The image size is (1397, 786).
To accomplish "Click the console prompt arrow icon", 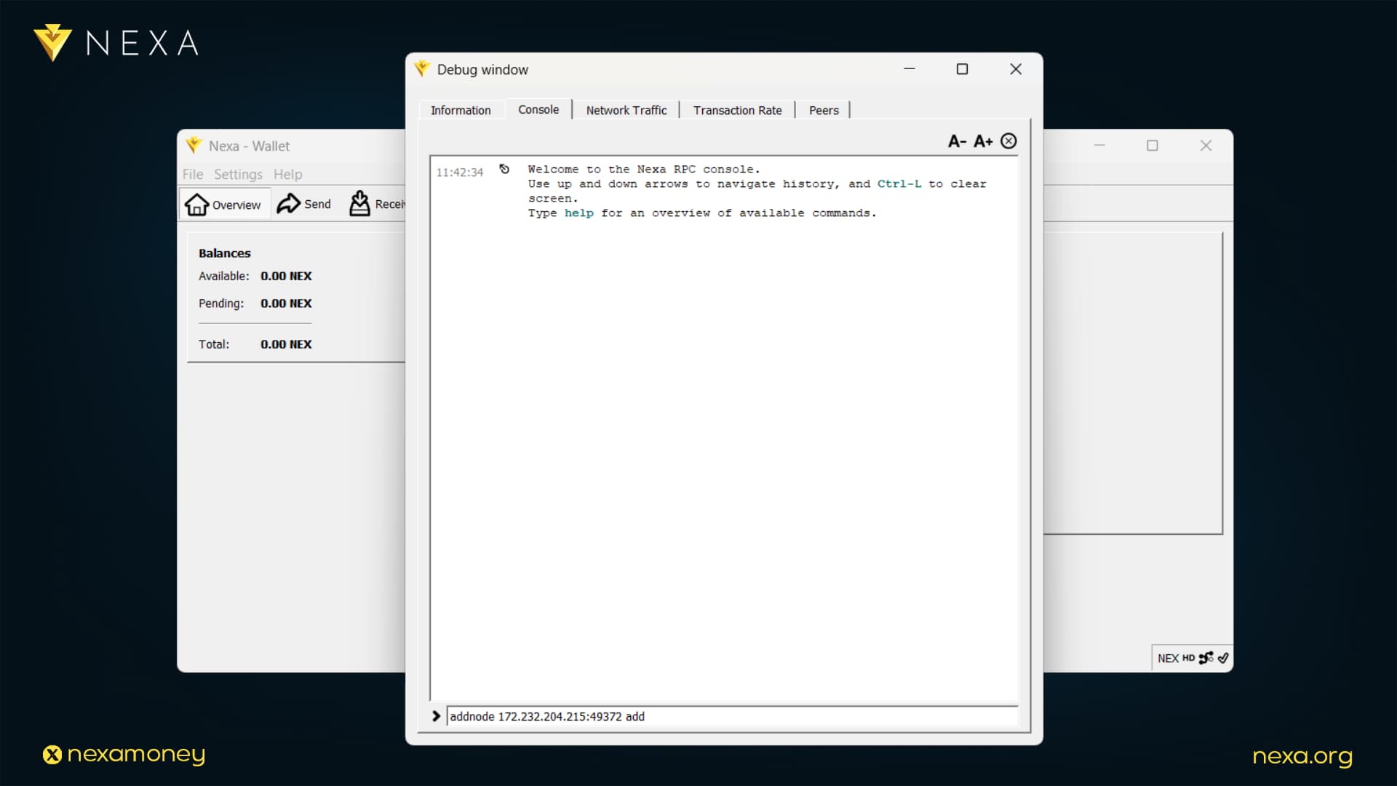I will tap(436, 716).
